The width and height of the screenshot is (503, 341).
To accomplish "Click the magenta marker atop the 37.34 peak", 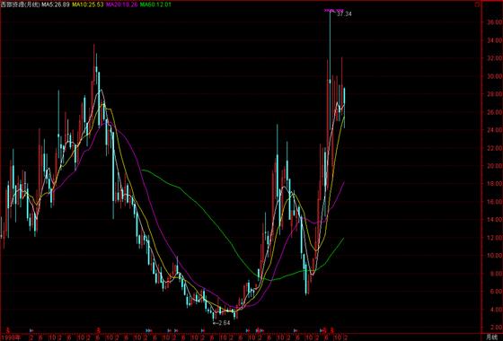I will coord(333,11).
